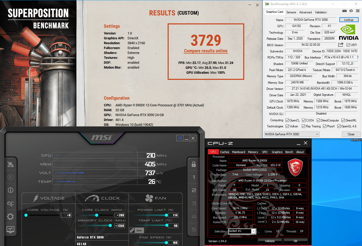Viewport: 362px width, 246px height.
Task: Select Afterburner profile slot 4
Action: coord(194,216)
